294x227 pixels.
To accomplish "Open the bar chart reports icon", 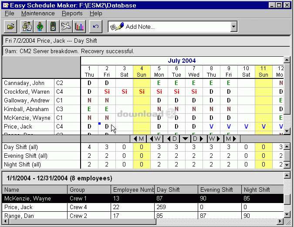I will coord(79,27).
